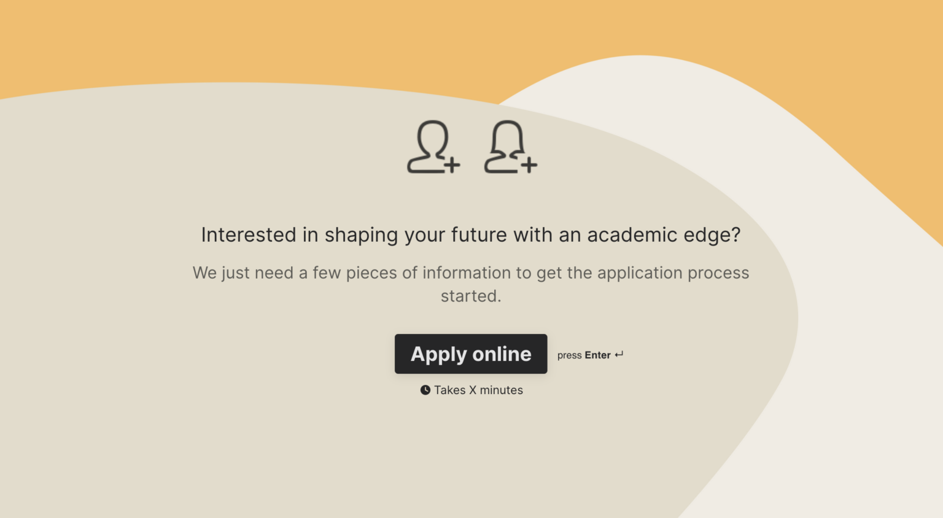Viewport: 943px width, 518px height.
Task: Click the left add-user person icon
Action: click(433, 147)
